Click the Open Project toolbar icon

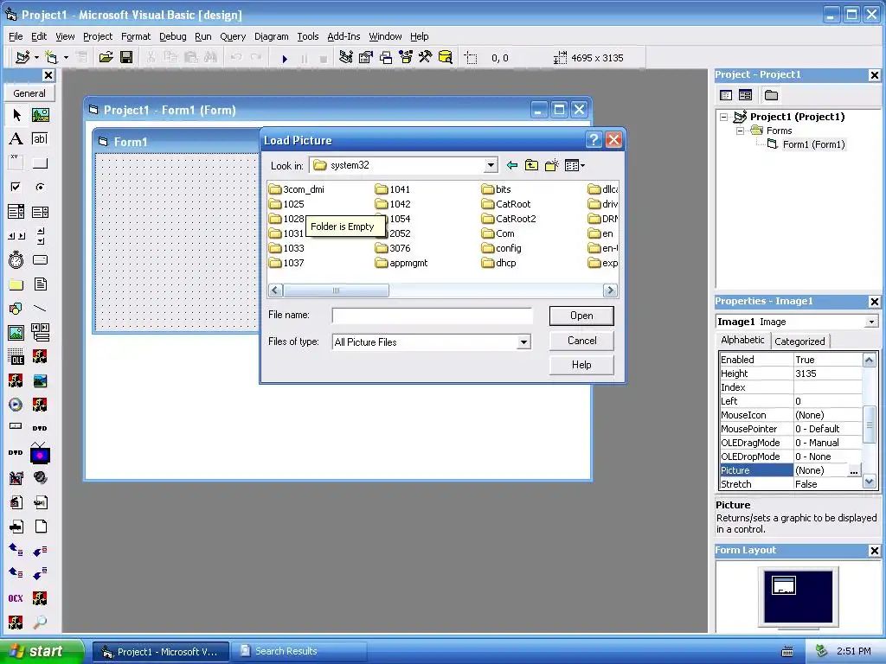pos(106,57)
